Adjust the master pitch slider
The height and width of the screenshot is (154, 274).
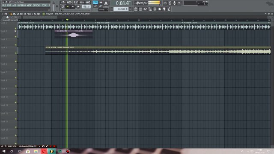(57, 6)
